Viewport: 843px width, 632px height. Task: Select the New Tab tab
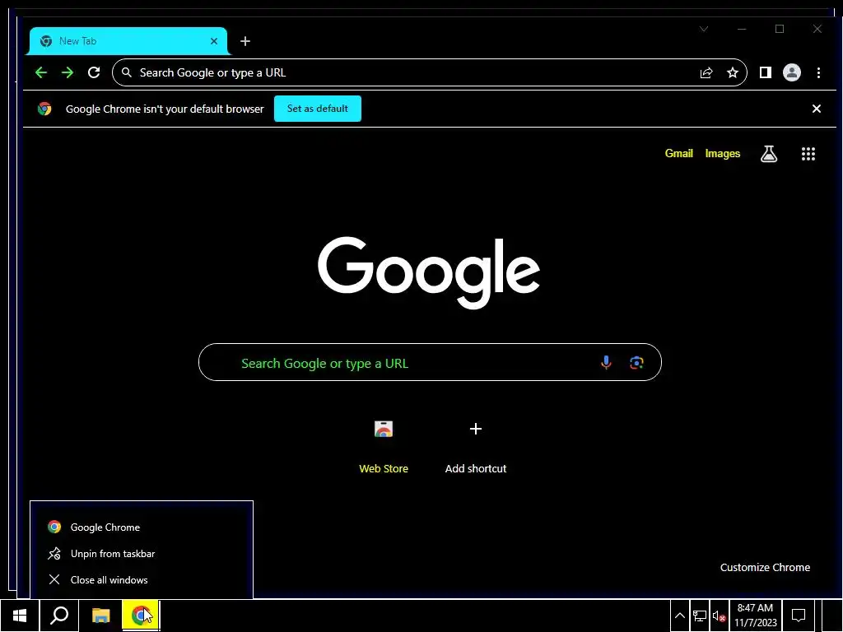[128, 41]
